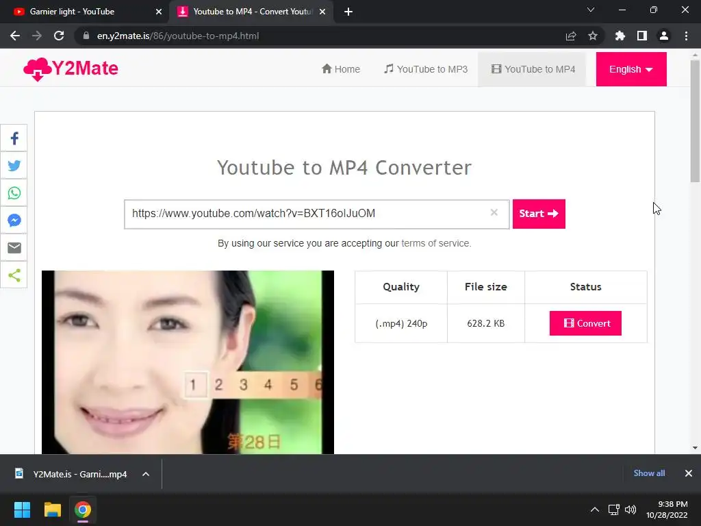Click the address bar URL
701x526 pixels.
pos(178,36)
